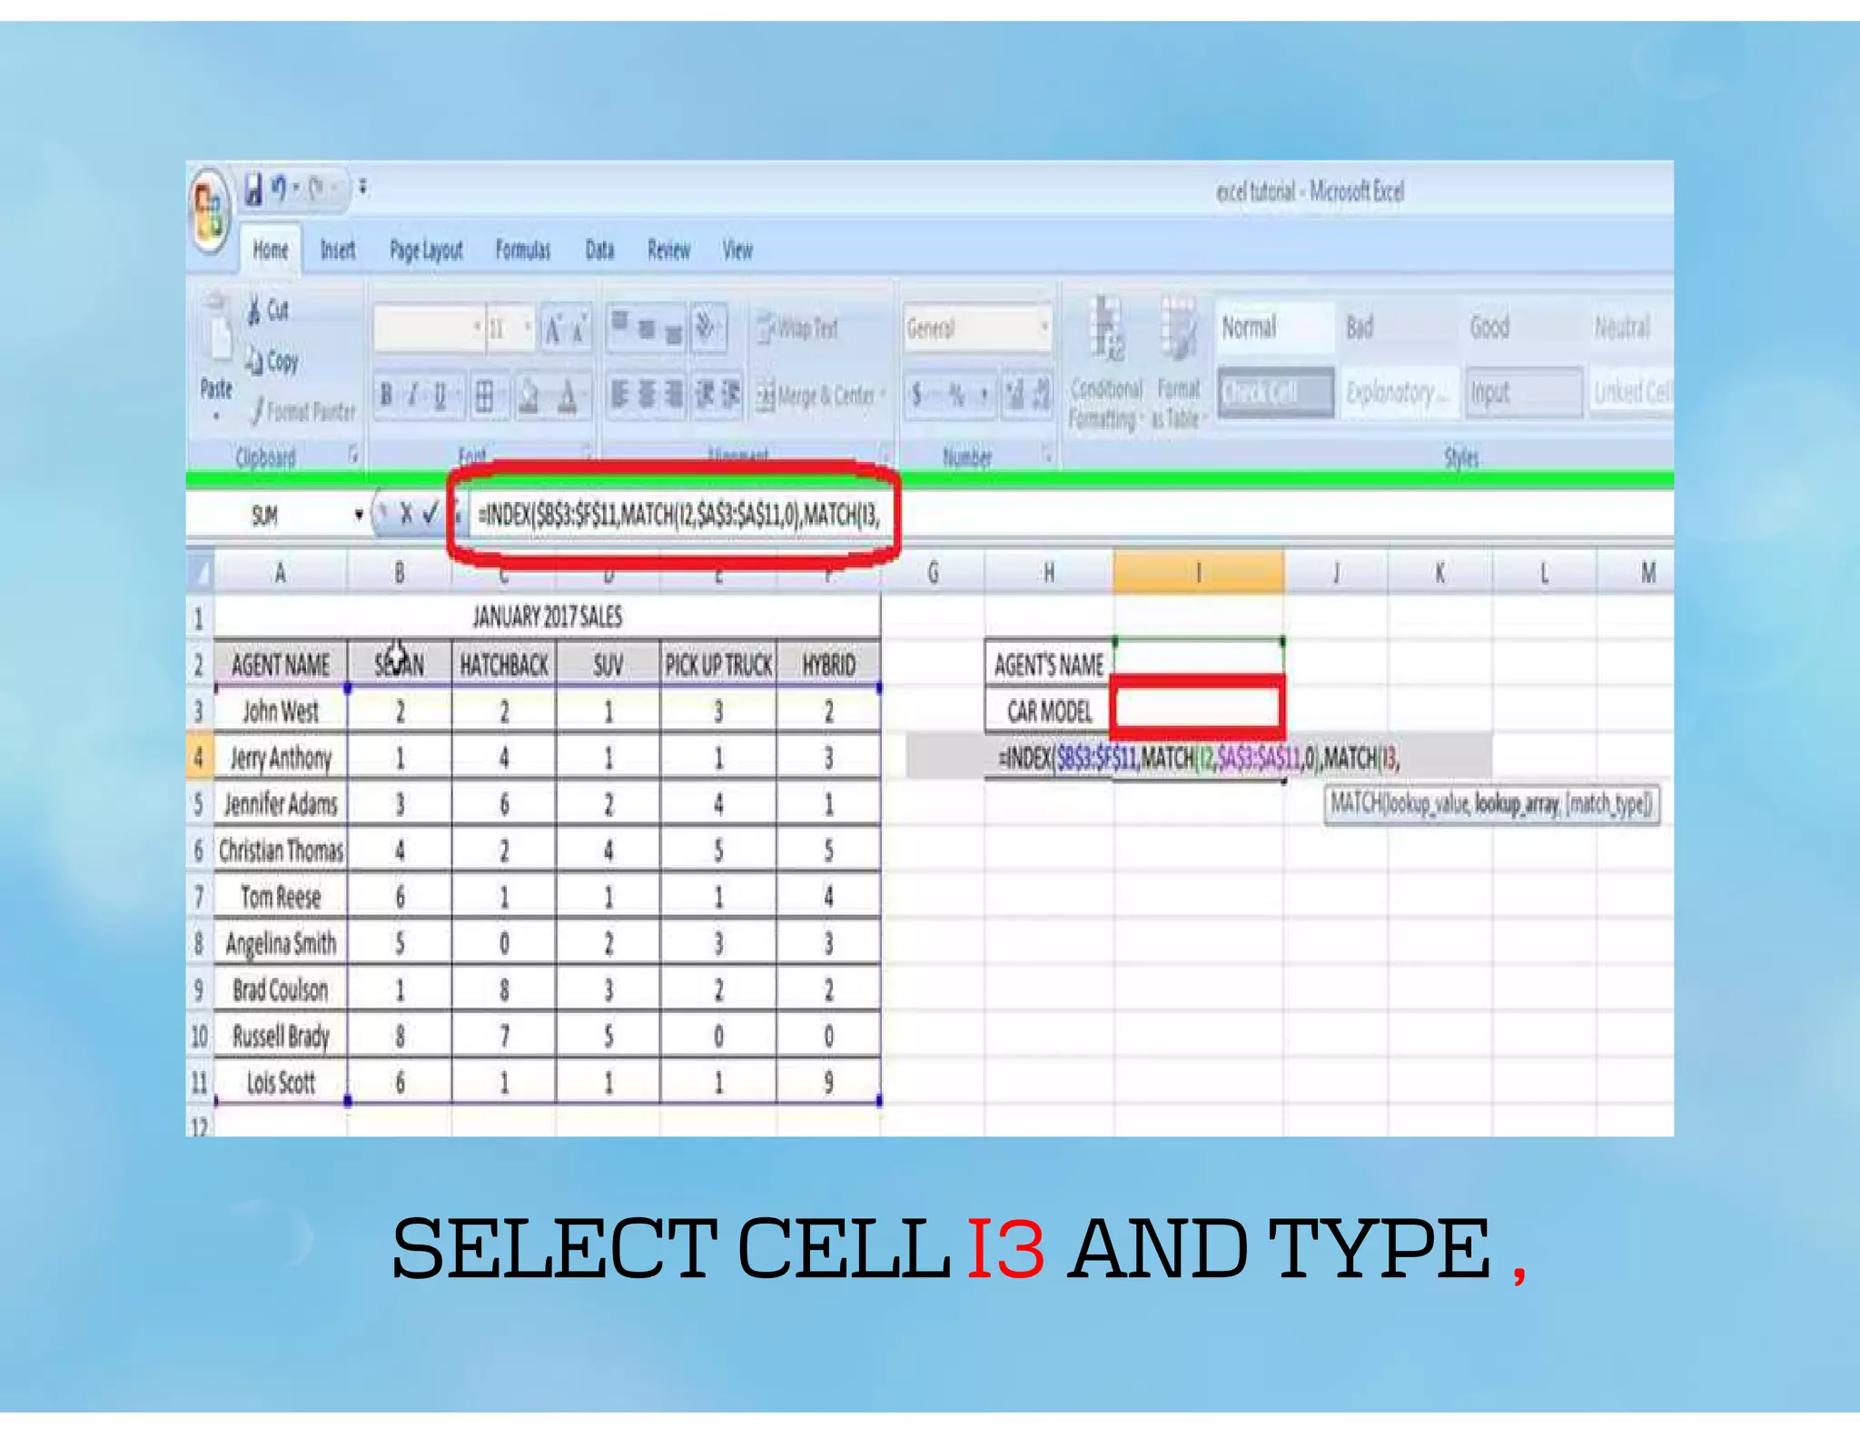Screen dimensions: 1860x1436
Task: Select column I header
Action: 1198,573
